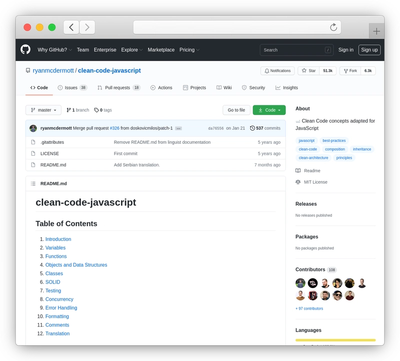The width and height of the screenshot is (400, 361).
Task: Click the first contributor avatar
Action: click(300, 283)
